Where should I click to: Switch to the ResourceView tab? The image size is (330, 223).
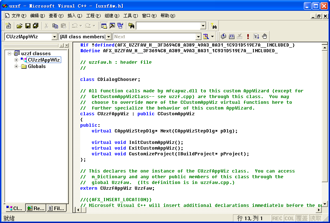coord(36,208)
